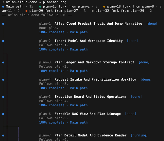Screen dimensions: 164x141
Task: Click the blue node dot for plan-2
Action: 3,41
